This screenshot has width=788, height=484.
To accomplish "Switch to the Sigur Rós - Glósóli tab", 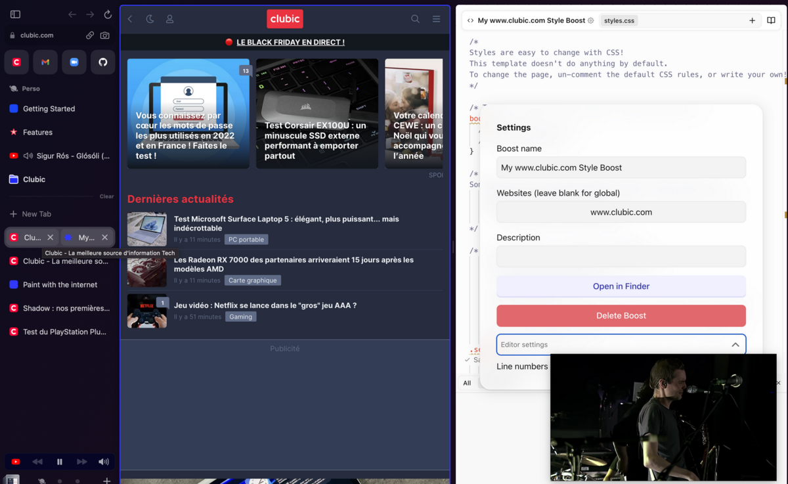I will (x=60, y=156).
